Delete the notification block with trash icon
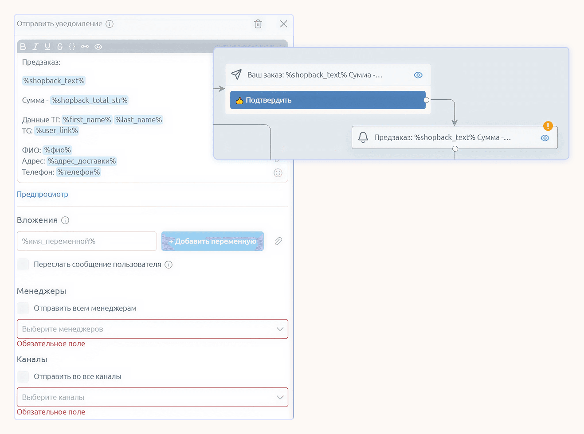Screen dimensions: 584x434 tap(258, 24)
